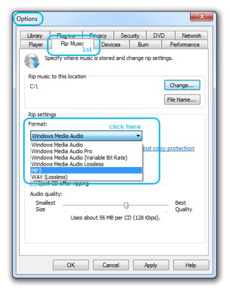Open the copy protection link
This screenshot has height=291, width=230.
[168, 148]
